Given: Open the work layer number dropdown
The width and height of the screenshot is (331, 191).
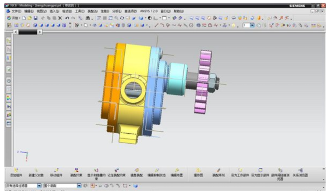Looking at the screenshot, I should [252, 25].
